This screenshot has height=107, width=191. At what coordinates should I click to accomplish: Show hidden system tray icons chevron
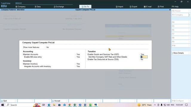pyautogui.click(x=155, y=105)
